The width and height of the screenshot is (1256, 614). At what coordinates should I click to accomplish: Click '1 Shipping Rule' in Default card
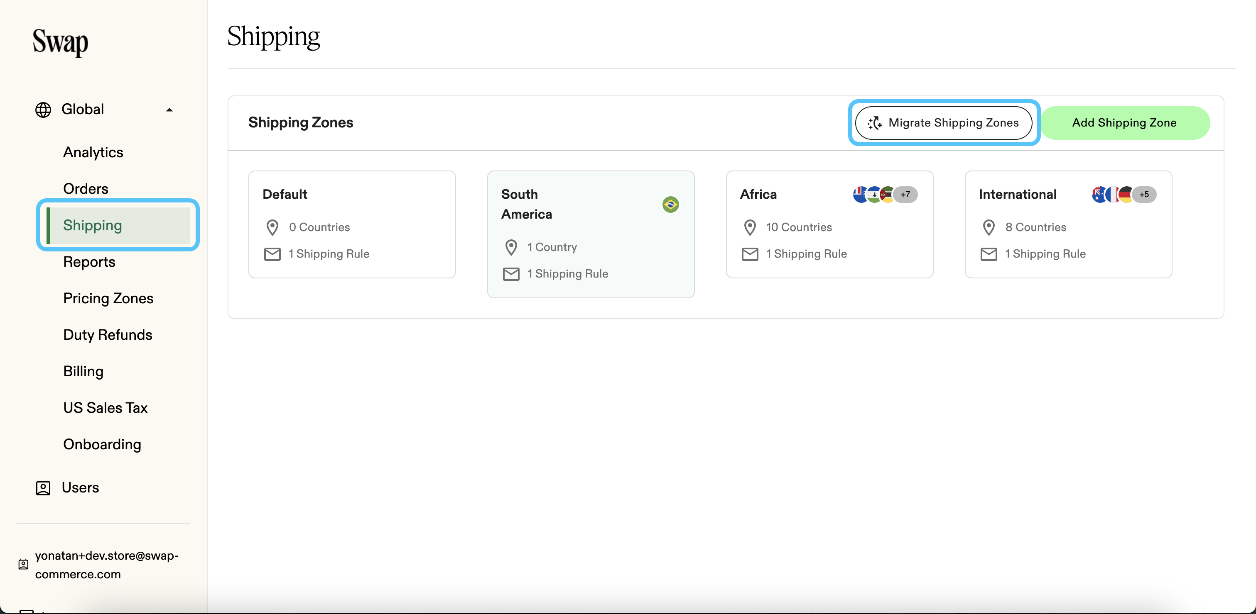(329, 254)
